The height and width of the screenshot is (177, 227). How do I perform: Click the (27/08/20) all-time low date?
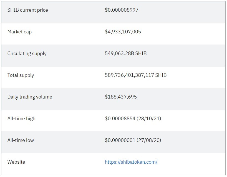(149, 140)
